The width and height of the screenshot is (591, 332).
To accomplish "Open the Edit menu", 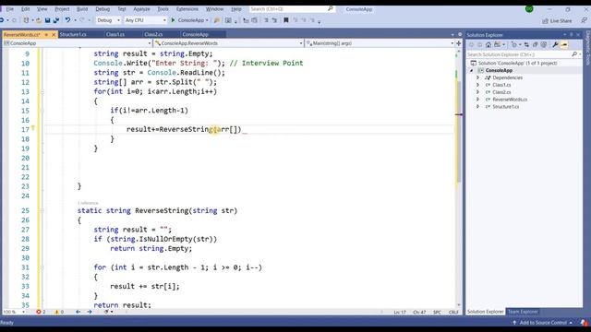I will (x=25, y=9).
